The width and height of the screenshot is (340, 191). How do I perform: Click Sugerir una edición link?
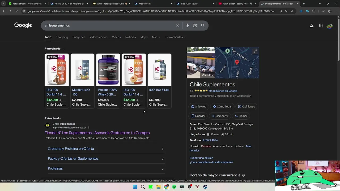coord(201,158)
